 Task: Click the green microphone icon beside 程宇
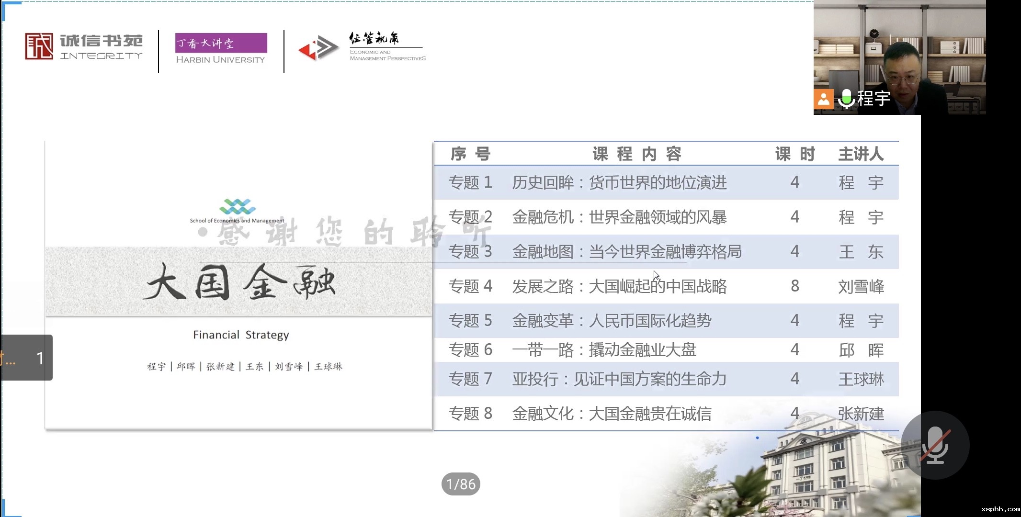click(846, 99)
